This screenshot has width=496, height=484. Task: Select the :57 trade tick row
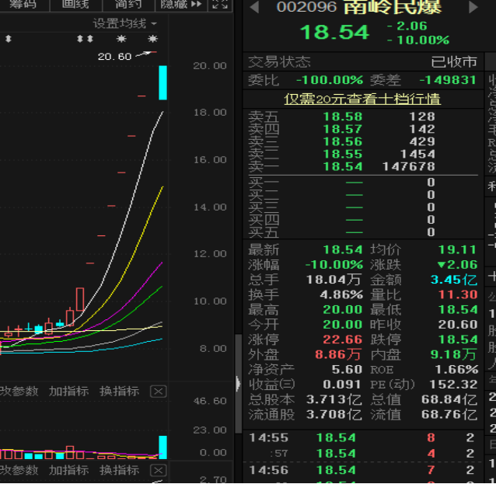coord(363,454)
